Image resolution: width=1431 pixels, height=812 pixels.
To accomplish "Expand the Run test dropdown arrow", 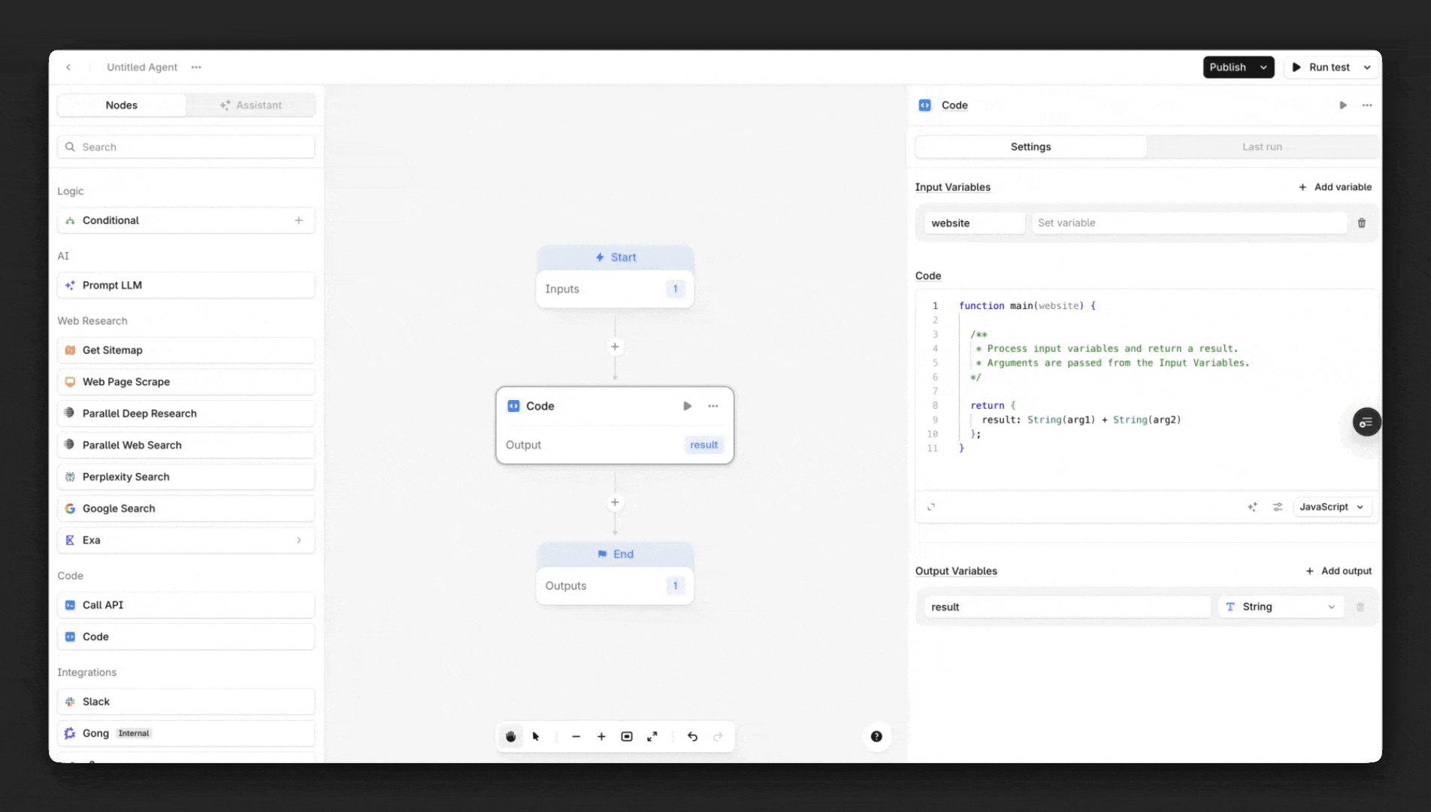I will 1367,67.
